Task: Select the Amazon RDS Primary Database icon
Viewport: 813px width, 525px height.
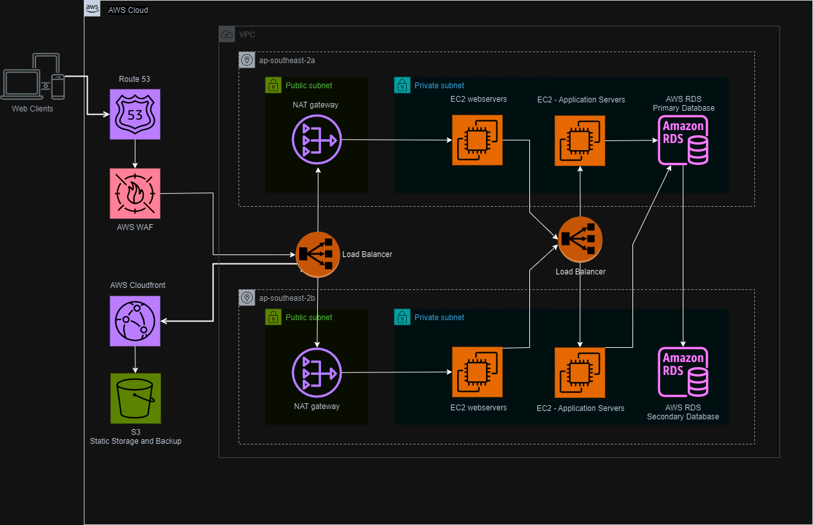Action: [x=683, y=139]
